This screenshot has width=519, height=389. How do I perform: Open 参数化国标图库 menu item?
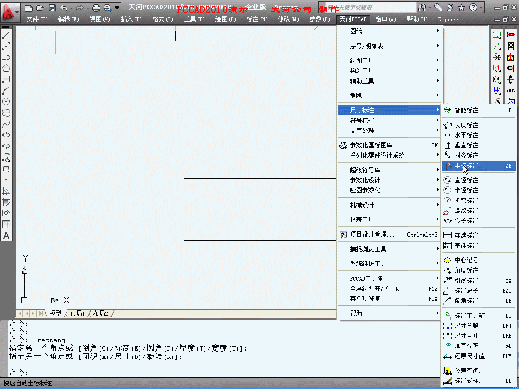(x=389, y=145)
